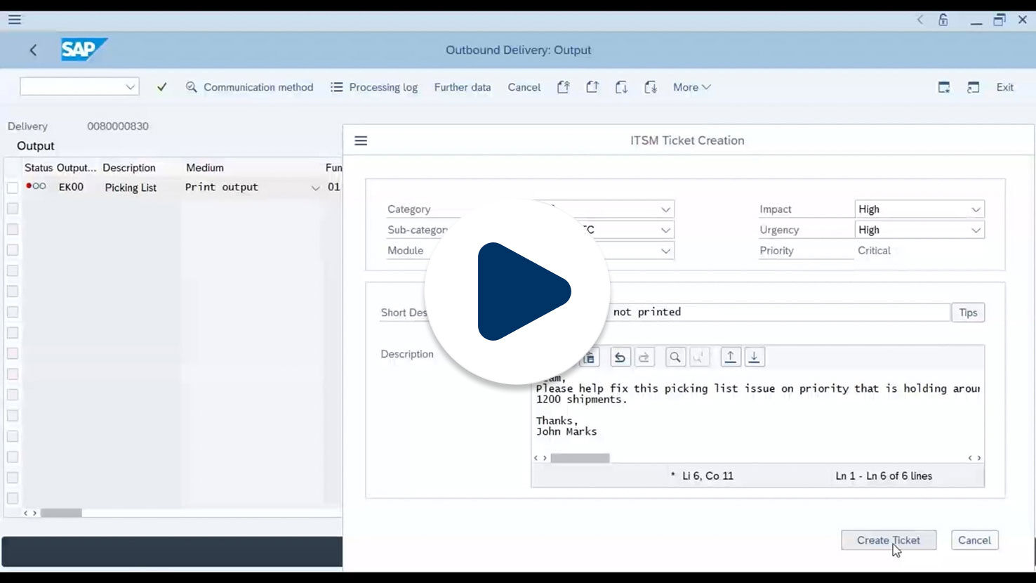Viewport: 1036px width, 583px height.
Task: Open Communication method
Action: [x=250, y=87]
